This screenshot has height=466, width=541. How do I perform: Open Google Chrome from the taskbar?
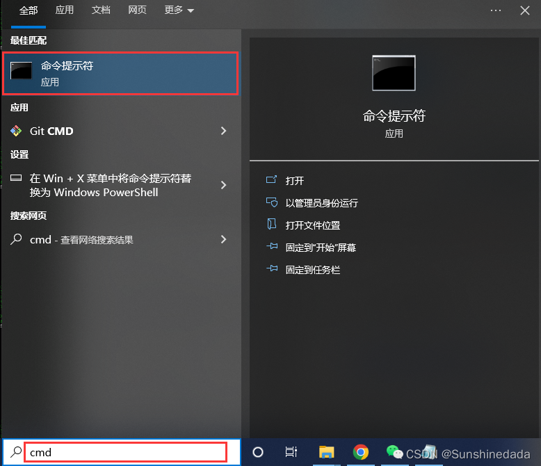tap(361, 452)
